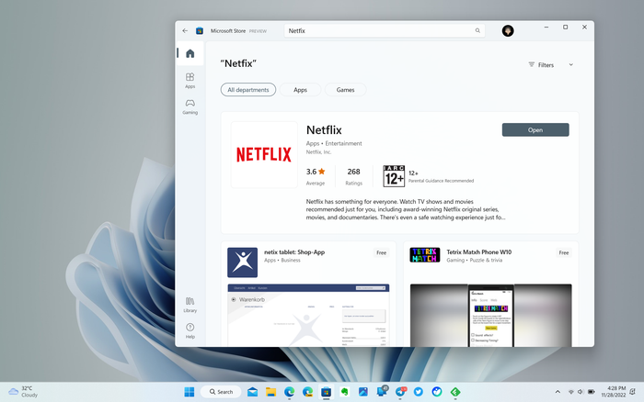Viewport: 644px width, 402px height.
Task: Click the IARC 12+ rating badge
Action: click(394, 176)
